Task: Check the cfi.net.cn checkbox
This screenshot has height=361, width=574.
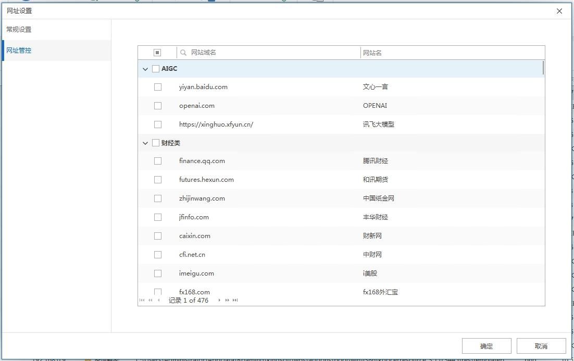Action: click(158, 255)
